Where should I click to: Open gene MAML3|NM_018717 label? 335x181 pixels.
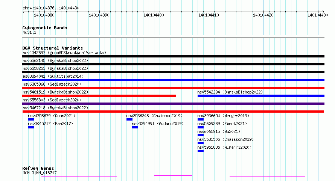point(40,173)
